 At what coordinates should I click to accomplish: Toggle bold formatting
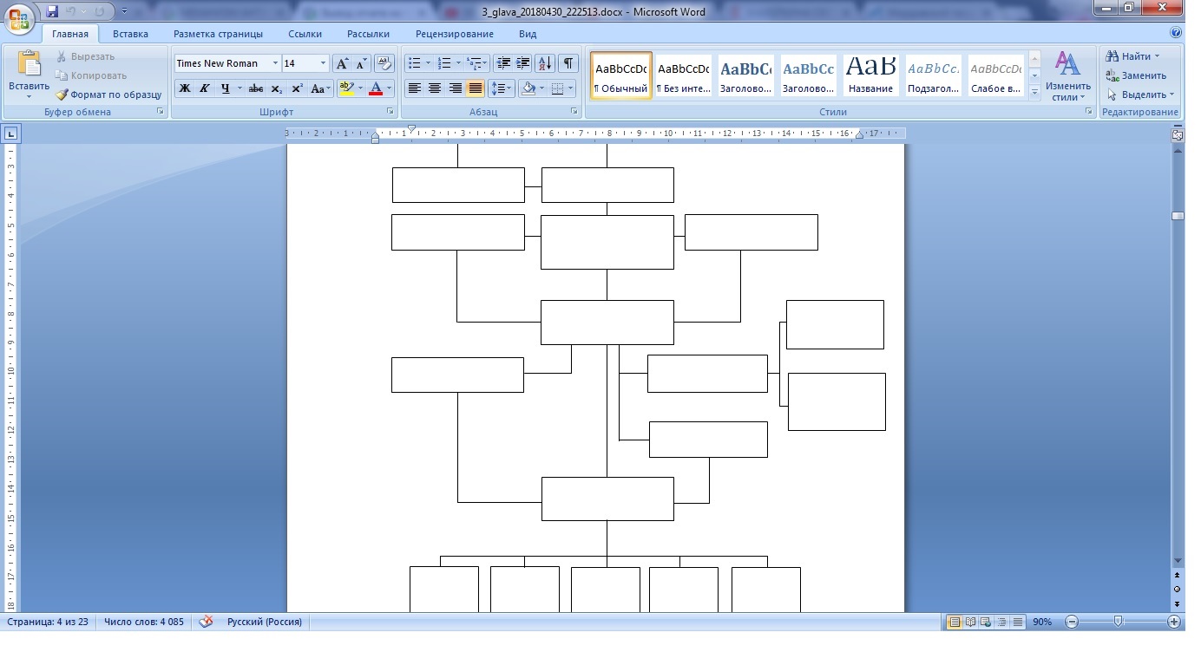184,88
